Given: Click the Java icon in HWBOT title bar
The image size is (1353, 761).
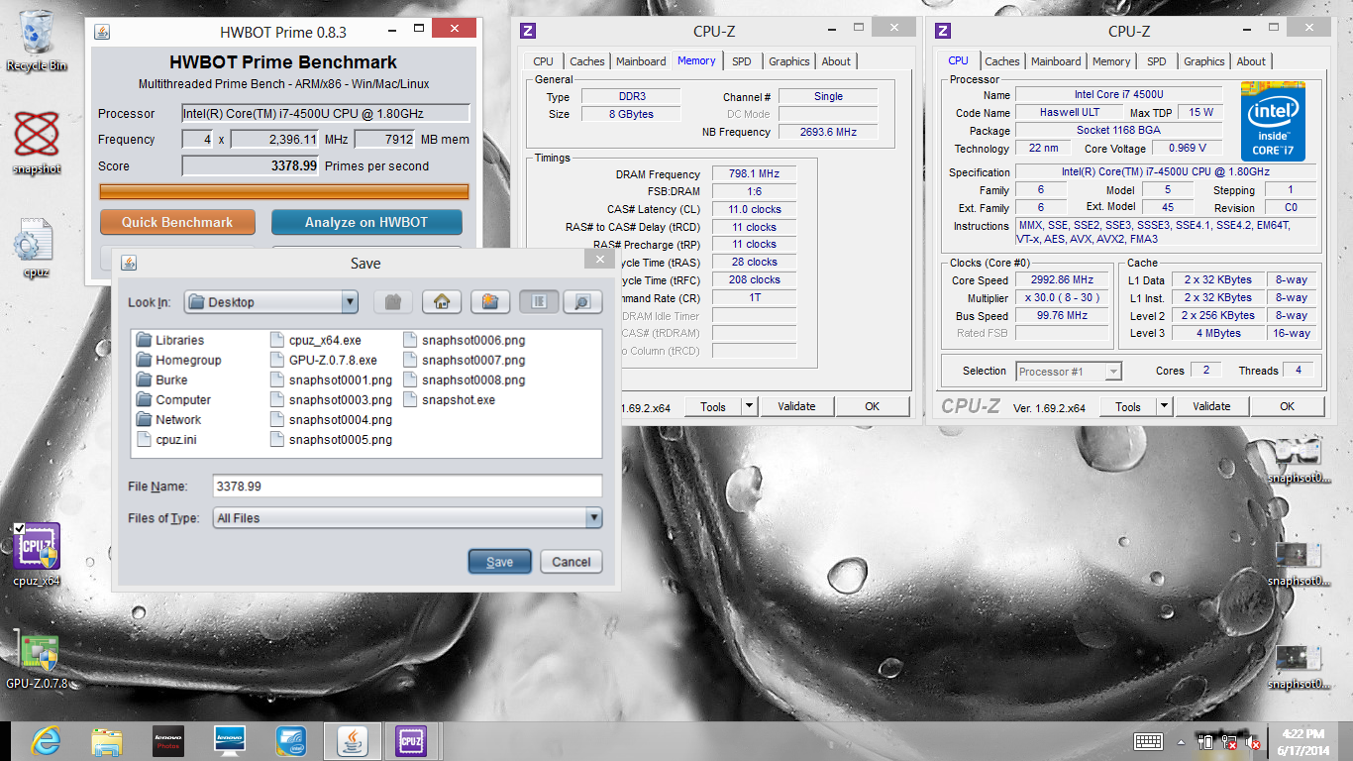Looking at the screenshot, I should (101, 32).
